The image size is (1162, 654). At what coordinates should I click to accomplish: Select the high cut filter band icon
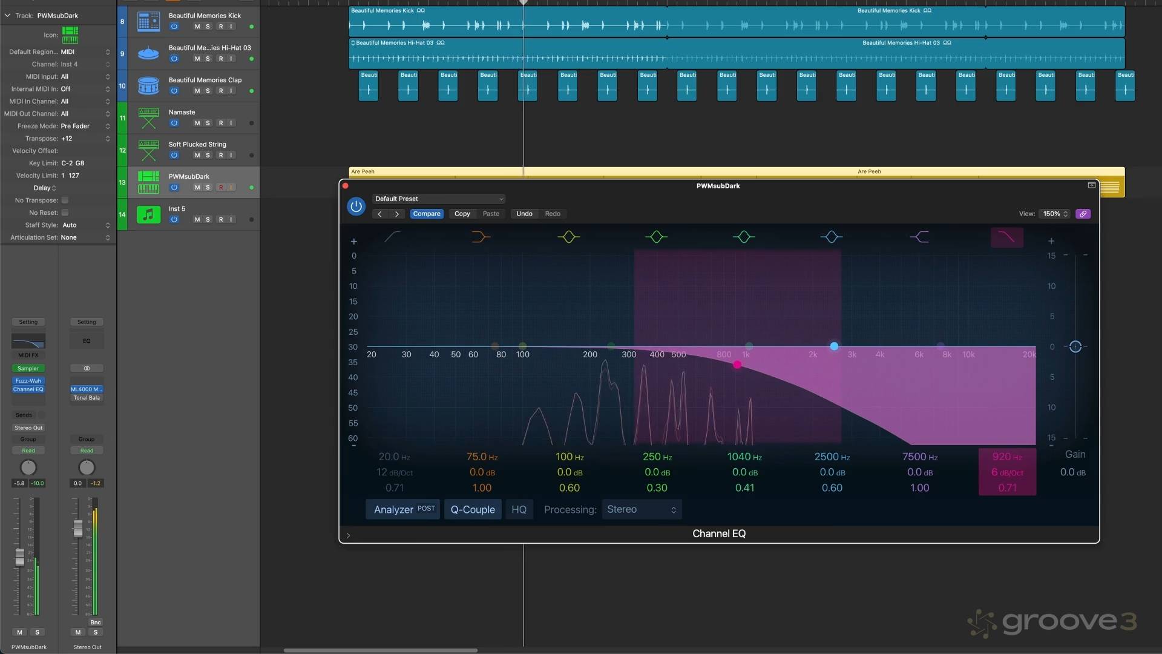pos(1006,237)
